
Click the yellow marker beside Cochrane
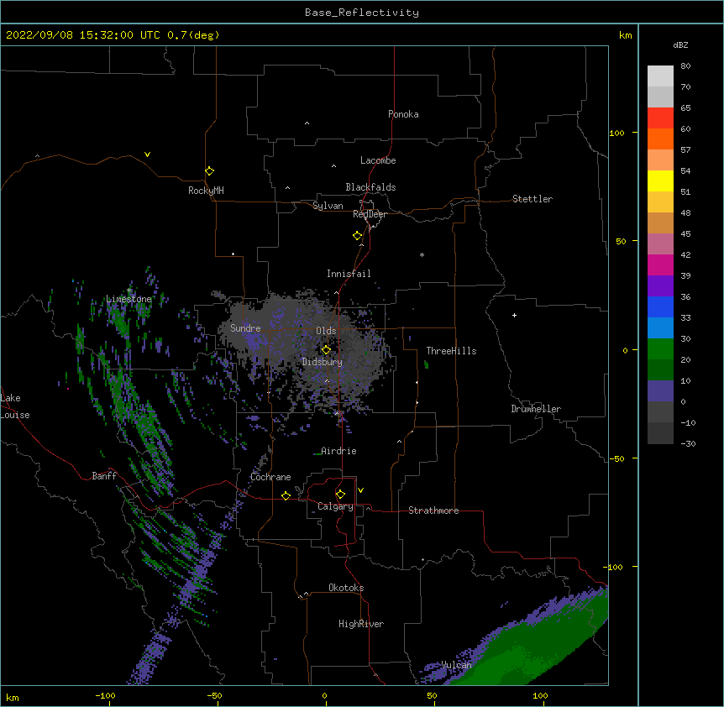286,495
